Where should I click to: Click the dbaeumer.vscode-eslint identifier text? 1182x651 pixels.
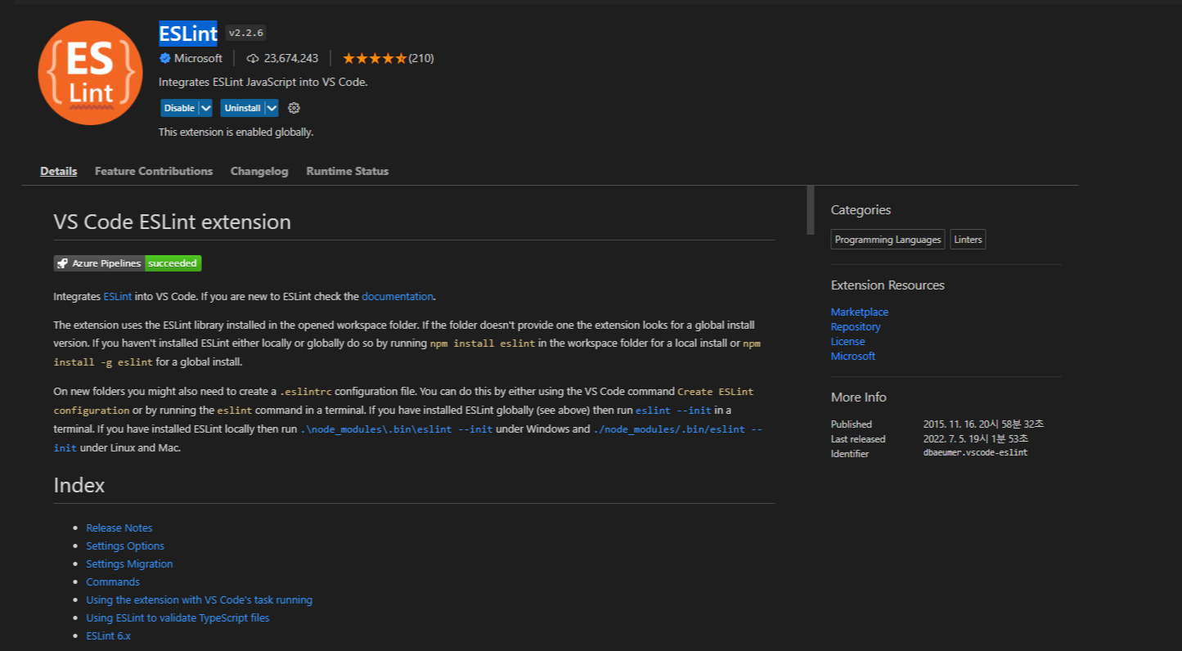(x=975, y=452)
